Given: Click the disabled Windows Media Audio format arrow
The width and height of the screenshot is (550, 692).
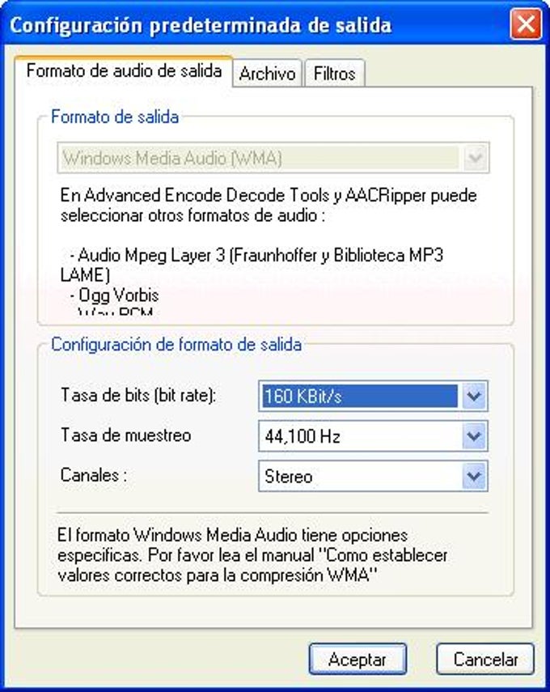Looking at the screenshot, I should point(476,158).
